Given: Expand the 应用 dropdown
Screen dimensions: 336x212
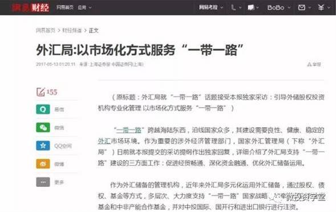Looking at the screenshot, I should pos(84,7).
